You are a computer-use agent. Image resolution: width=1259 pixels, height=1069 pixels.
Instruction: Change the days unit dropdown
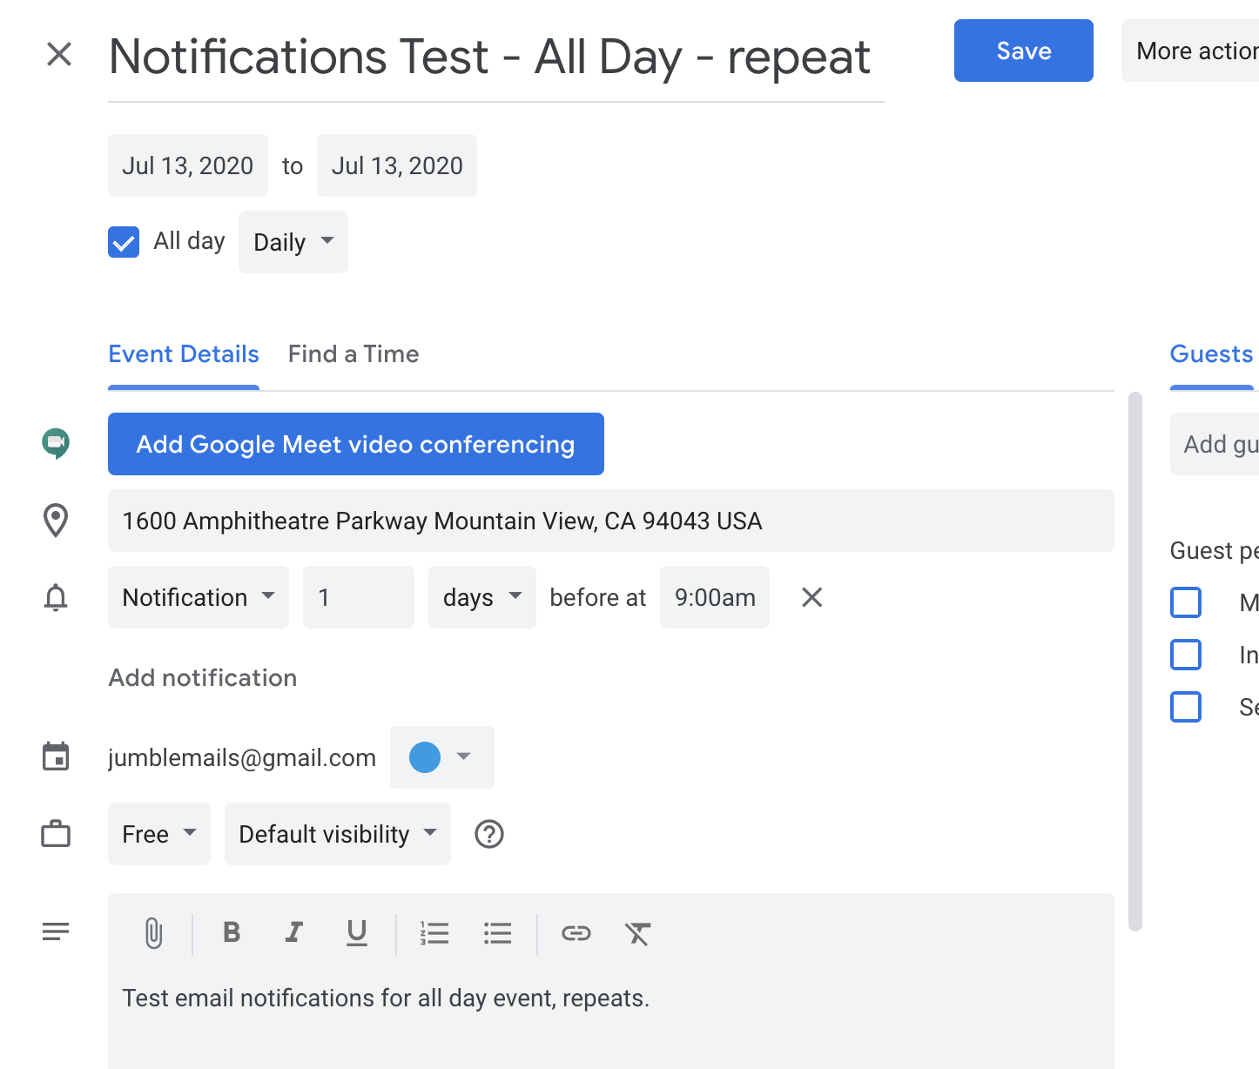(x=481, y=597)
